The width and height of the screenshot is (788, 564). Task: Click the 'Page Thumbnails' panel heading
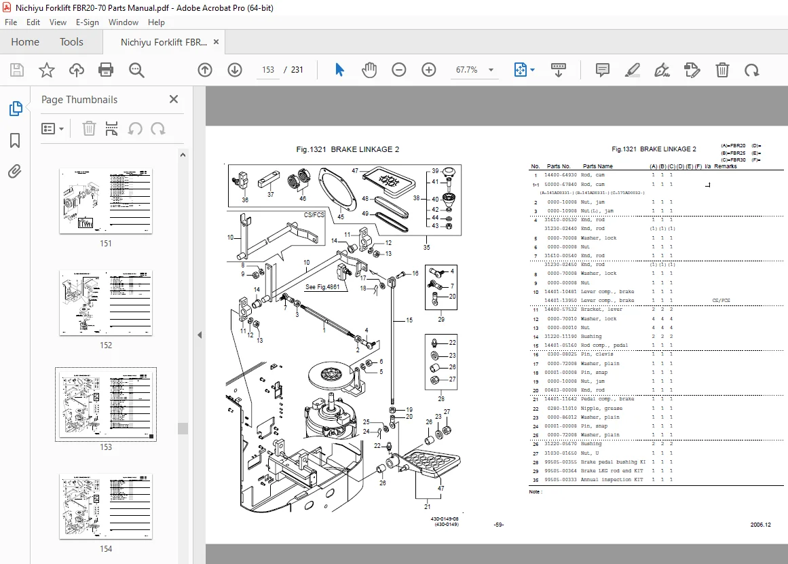(79, 100)
